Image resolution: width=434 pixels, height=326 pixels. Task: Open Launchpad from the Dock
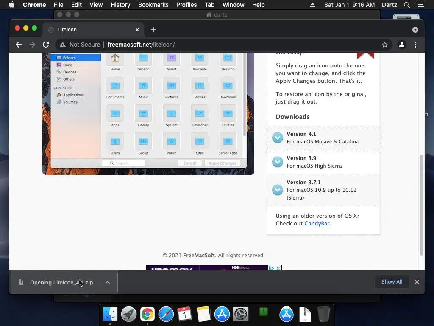point(129,314)
